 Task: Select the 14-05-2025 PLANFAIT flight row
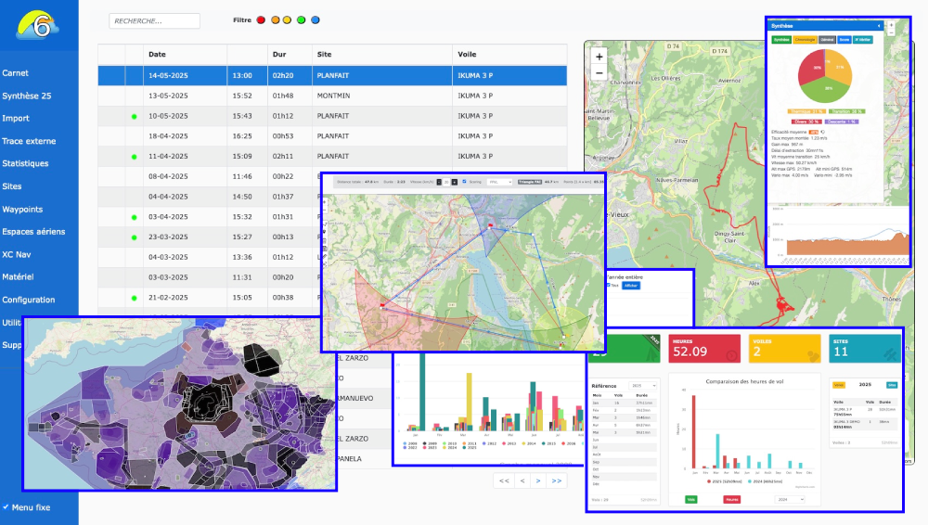[332, 76]
